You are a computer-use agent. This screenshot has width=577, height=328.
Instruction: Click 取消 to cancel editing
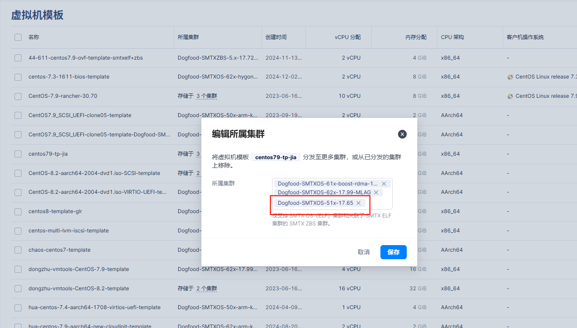tap(363, 252)
